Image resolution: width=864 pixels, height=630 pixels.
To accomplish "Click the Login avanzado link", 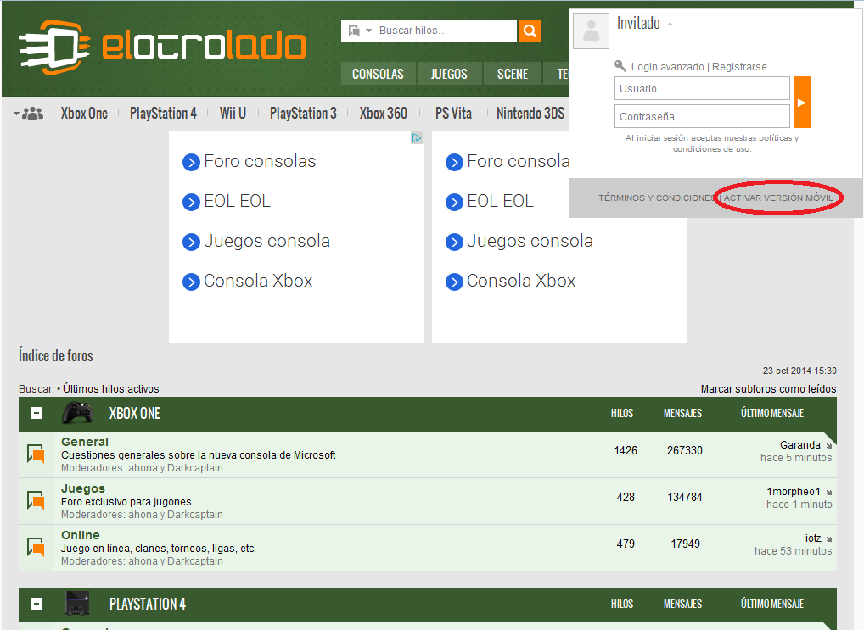I will click(x=668, y=67).
